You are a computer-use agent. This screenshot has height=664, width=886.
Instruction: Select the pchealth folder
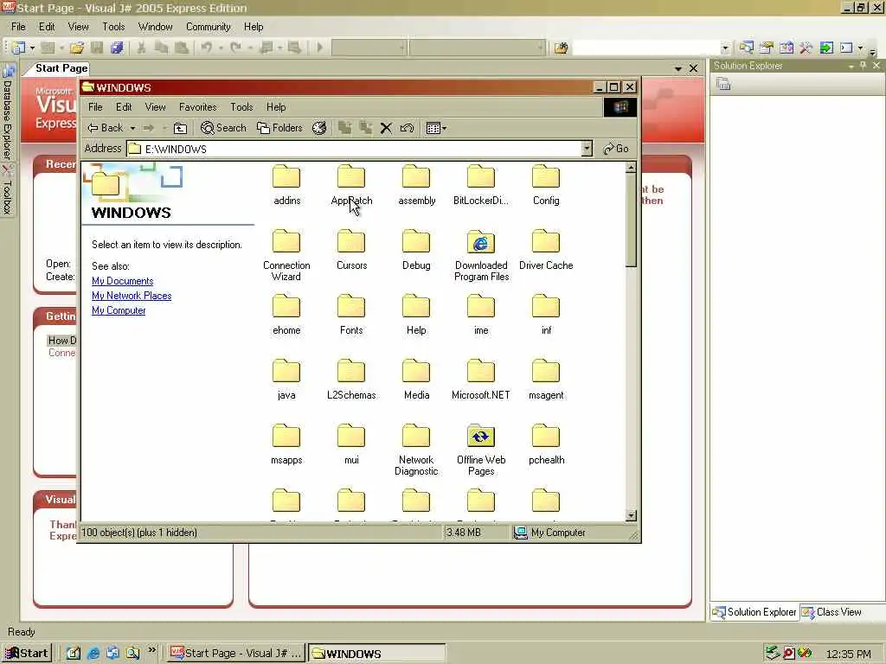tap(546, 444)
